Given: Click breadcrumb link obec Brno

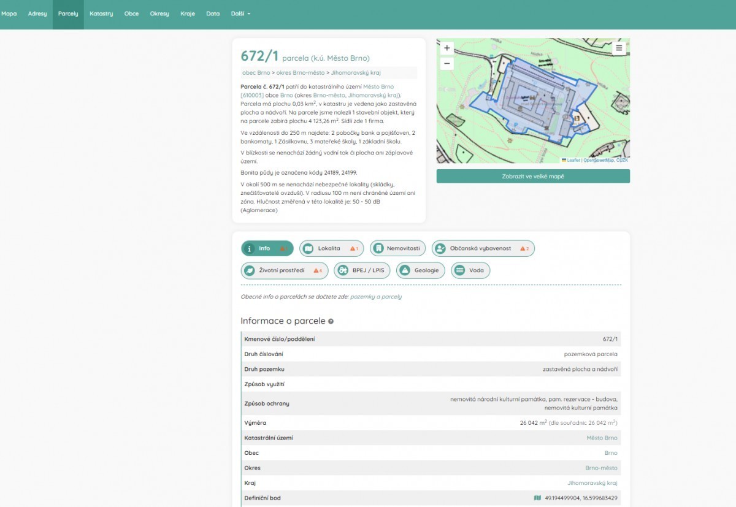Looking at the screenshot, I should click(x=256, y=72).
